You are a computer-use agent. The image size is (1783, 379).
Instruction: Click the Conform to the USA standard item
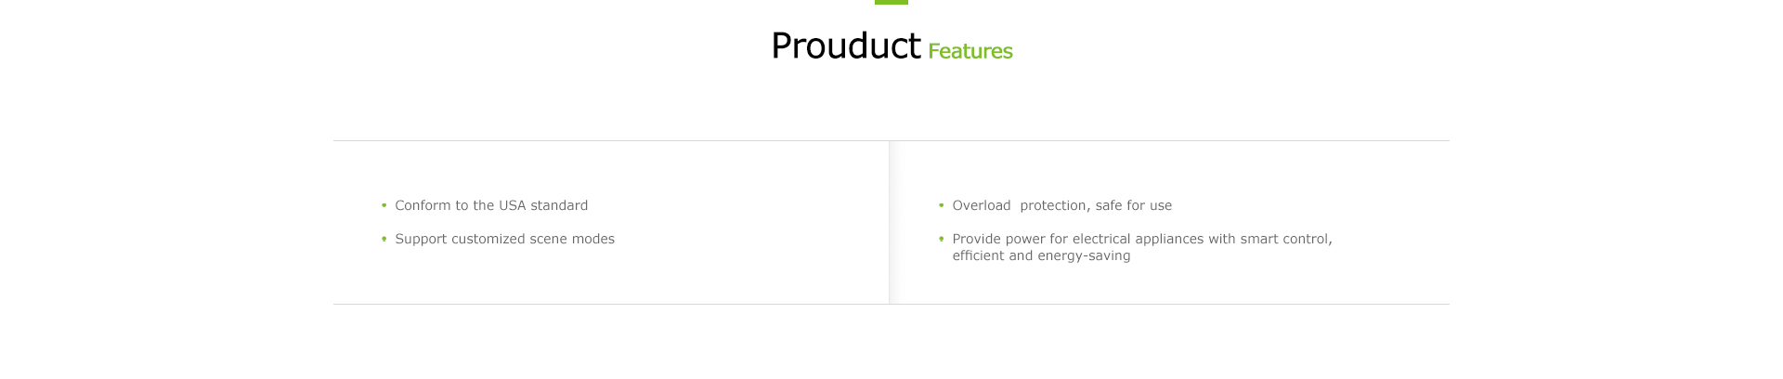click(x=491, y=205)
